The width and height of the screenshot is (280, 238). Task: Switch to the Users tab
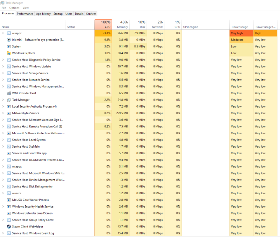pyautogui.click(x=69, y=14)
